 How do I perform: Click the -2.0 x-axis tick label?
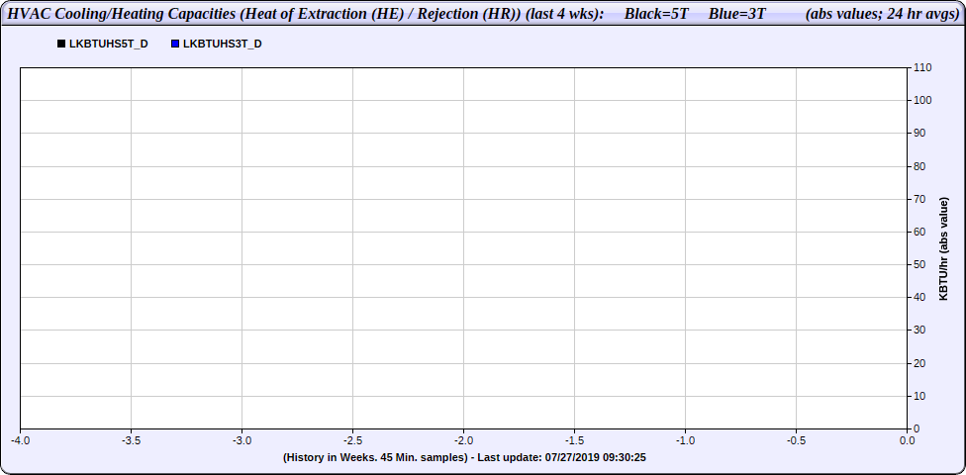[x=463, y=440]
